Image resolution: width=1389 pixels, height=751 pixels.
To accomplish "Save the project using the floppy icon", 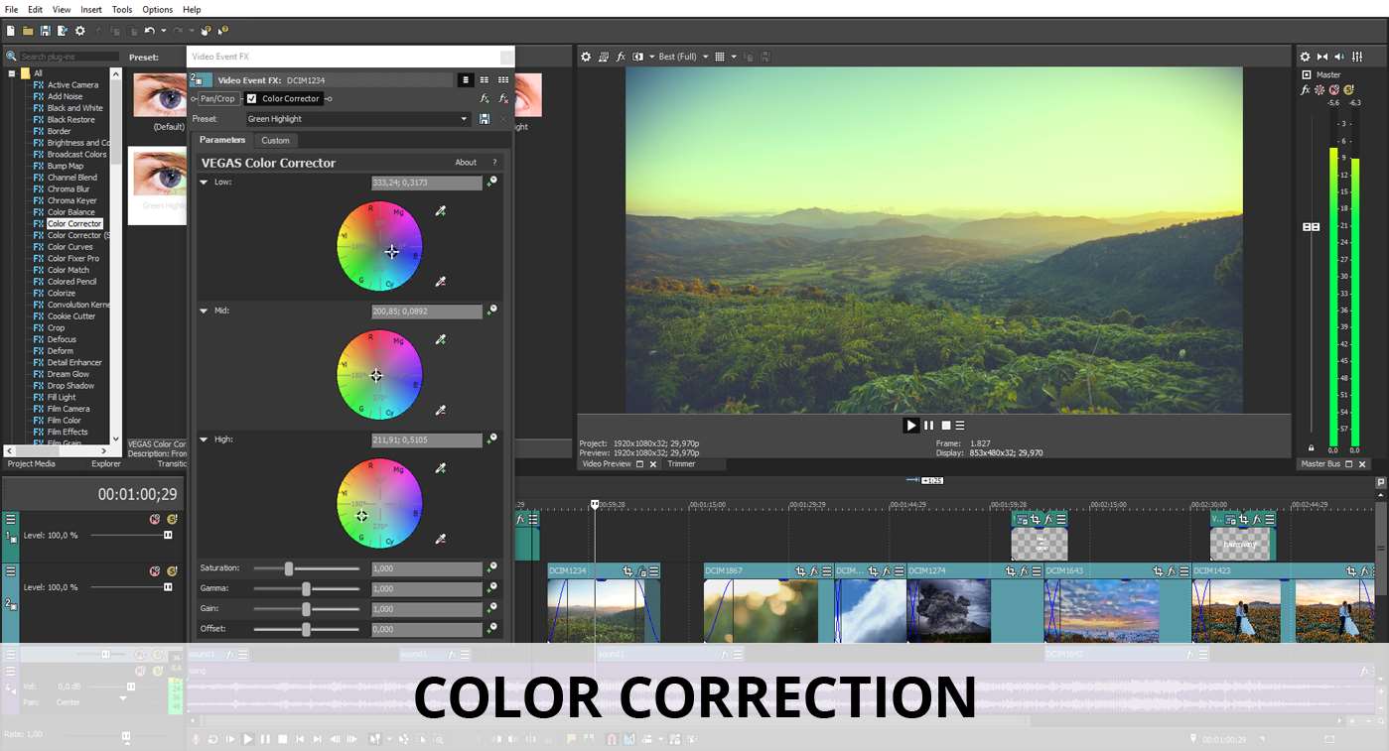I will (x=46, y=31).
